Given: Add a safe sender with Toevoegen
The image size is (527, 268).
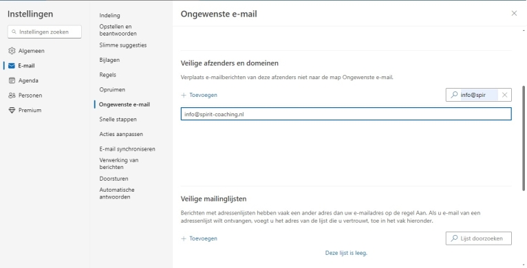Looking at the screenshot, I should (x=200, y=95).
